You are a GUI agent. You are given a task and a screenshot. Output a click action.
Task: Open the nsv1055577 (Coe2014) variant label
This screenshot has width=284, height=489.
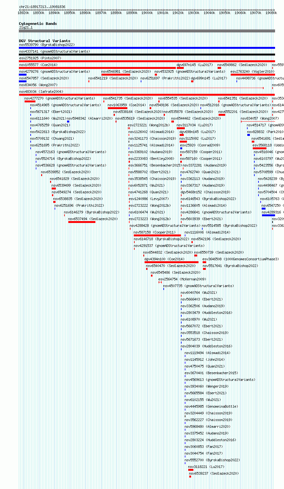[38, 65]
